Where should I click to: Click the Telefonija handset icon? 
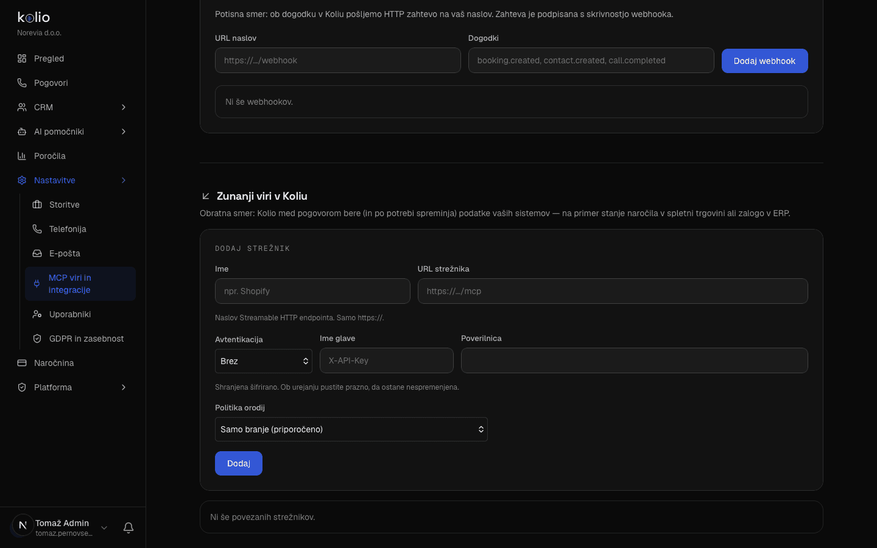click(x=37, y=229)
